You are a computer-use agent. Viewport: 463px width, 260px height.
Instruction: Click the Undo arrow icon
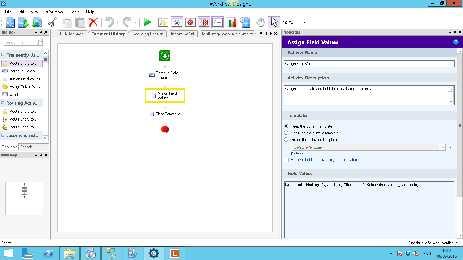(109, 22)
